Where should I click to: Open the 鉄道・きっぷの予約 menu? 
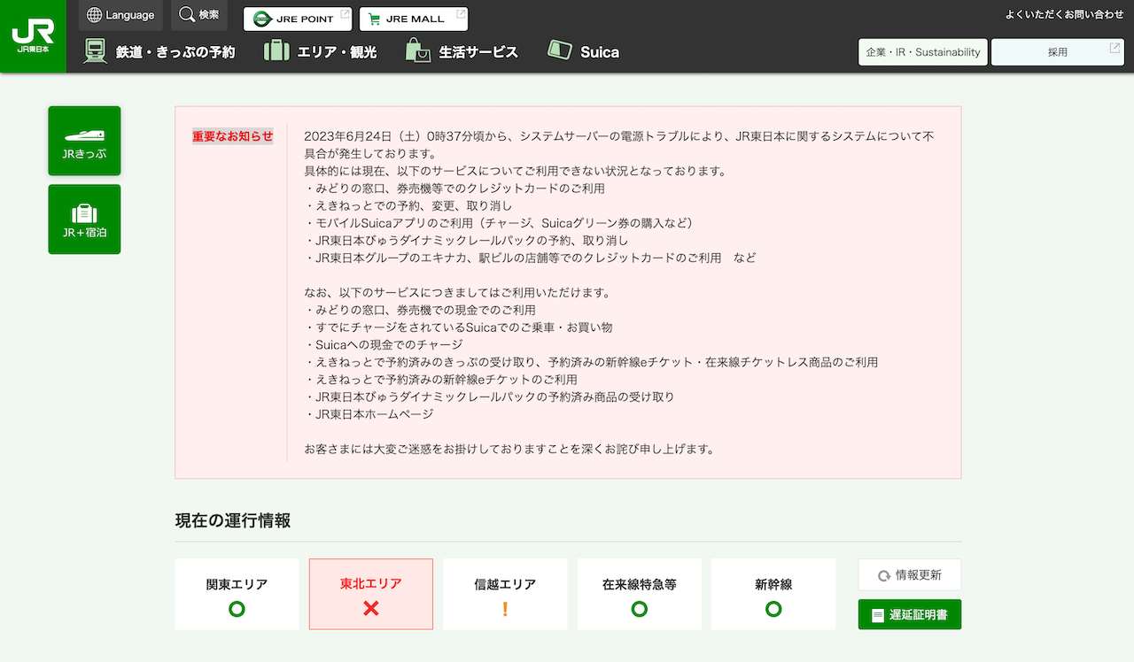coord(159,51)
